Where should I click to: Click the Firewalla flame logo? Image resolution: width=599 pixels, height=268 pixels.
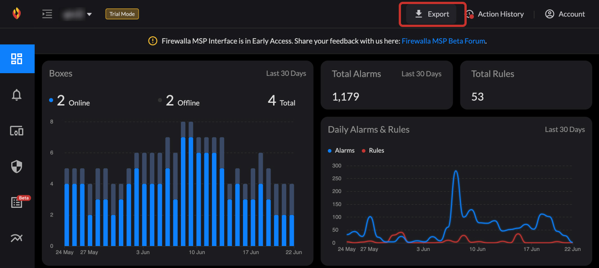tap(16, 13)
